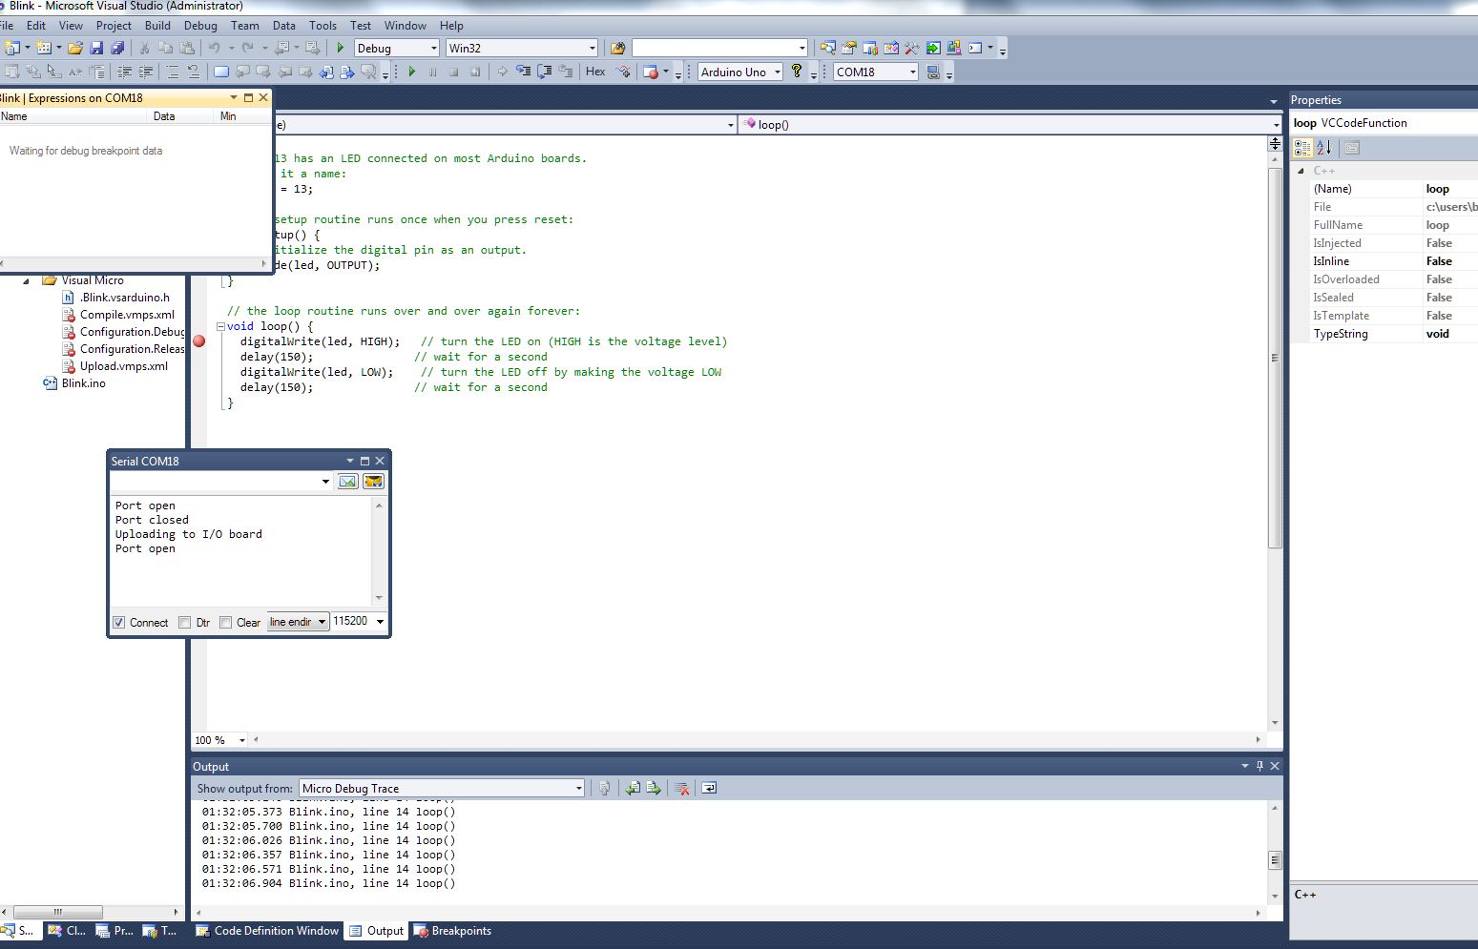Viewport: 1478px width, 949px height.
Task: Open Blink.ino in the project tree
Action: click(x=83, y=383)
